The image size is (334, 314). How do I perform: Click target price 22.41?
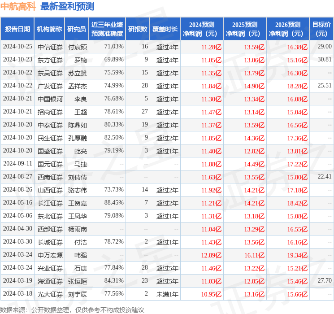click(x=325, y=176)
